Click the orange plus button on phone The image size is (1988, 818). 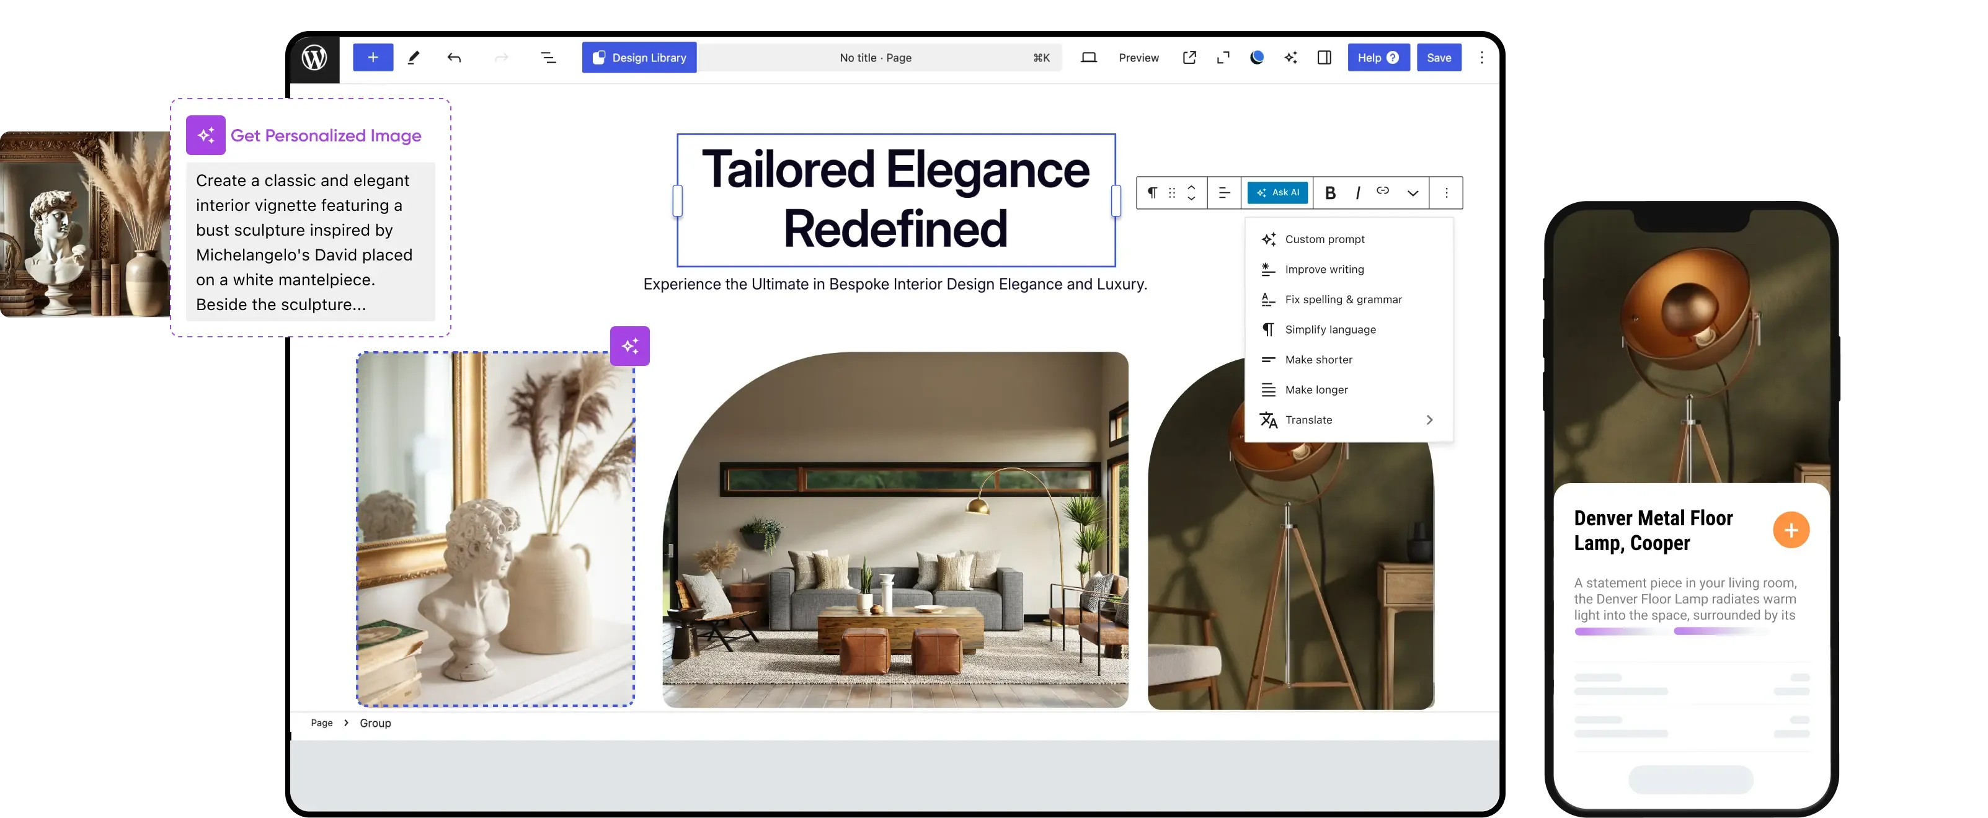[1790, 530]
